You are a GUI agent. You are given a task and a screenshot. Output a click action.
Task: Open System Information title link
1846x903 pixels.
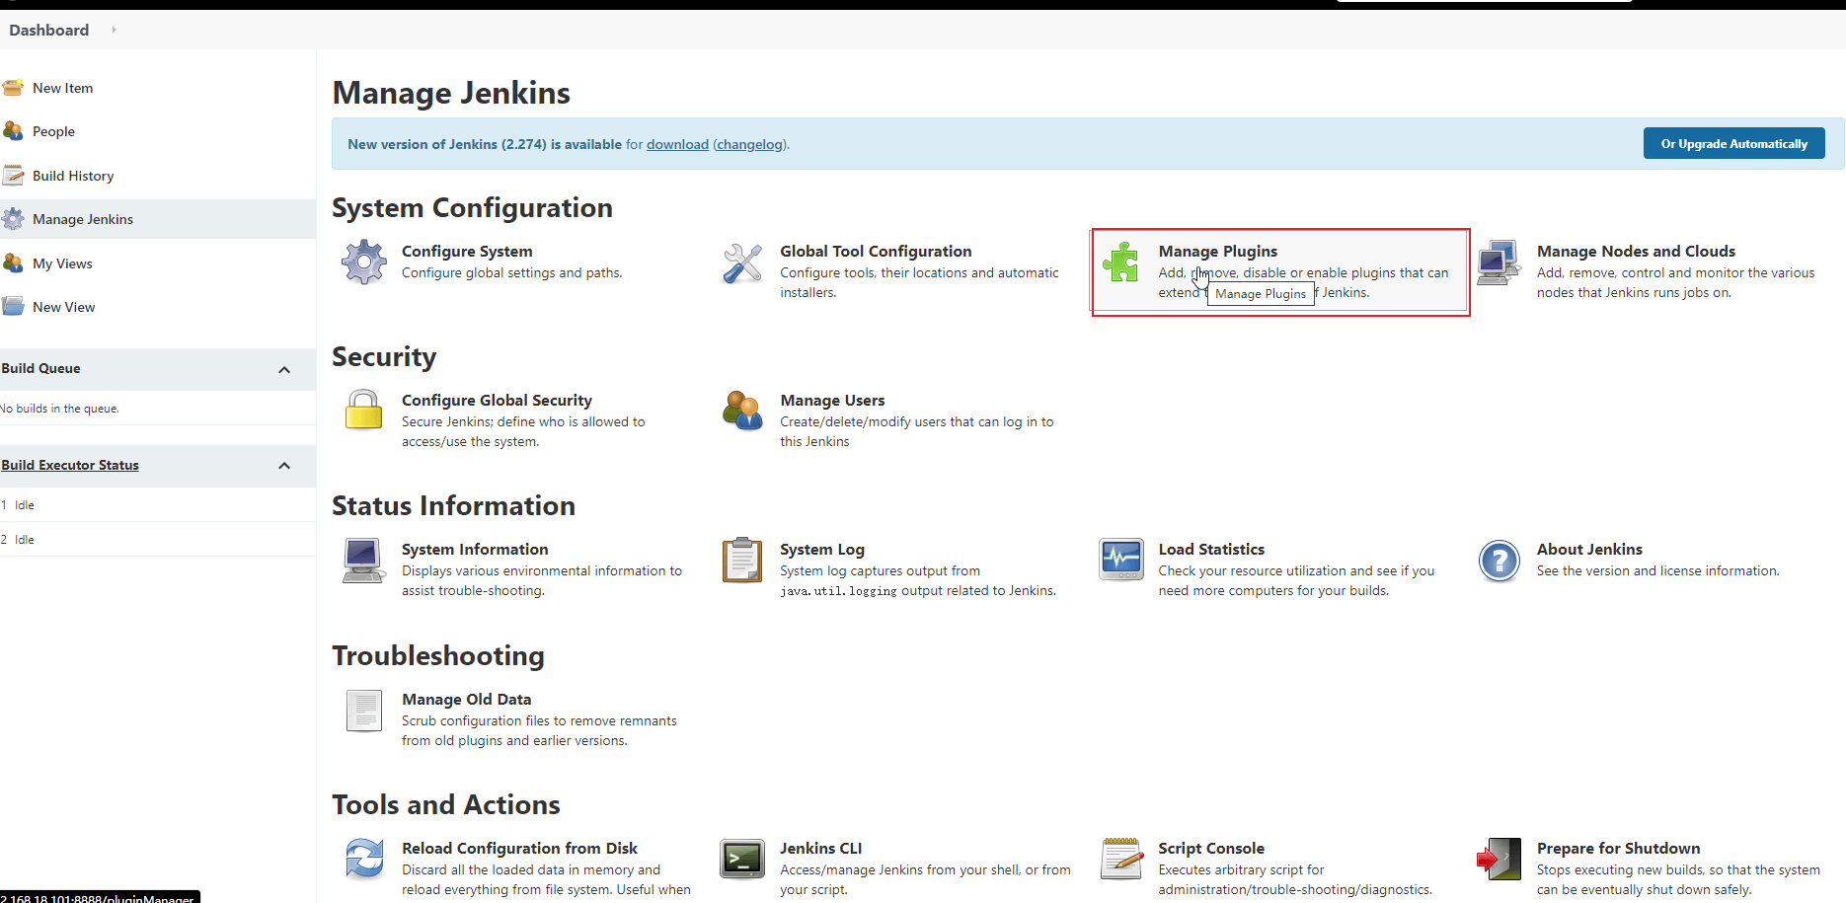(x=475, y=549)
